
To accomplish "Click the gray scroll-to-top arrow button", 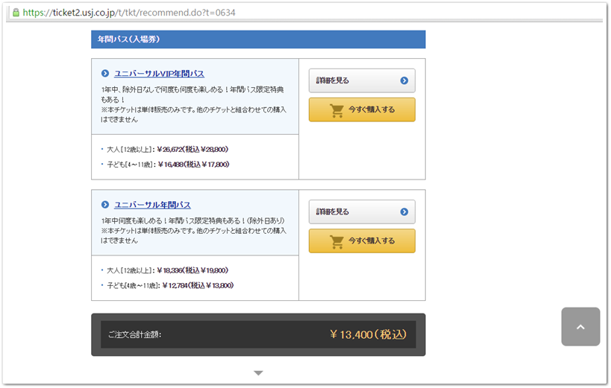I will pos(580,326).
